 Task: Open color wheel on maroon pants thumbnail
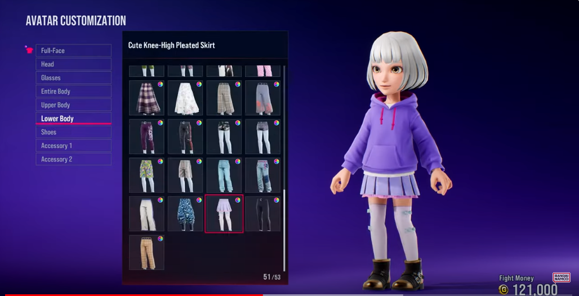coord(161,123)
